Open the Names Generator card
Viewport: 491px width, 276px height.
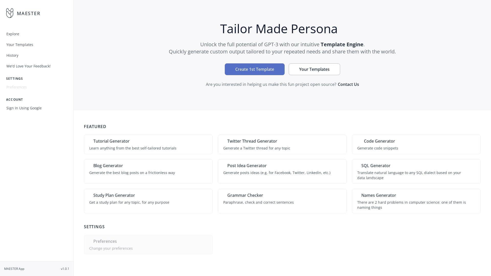[416, 201]
